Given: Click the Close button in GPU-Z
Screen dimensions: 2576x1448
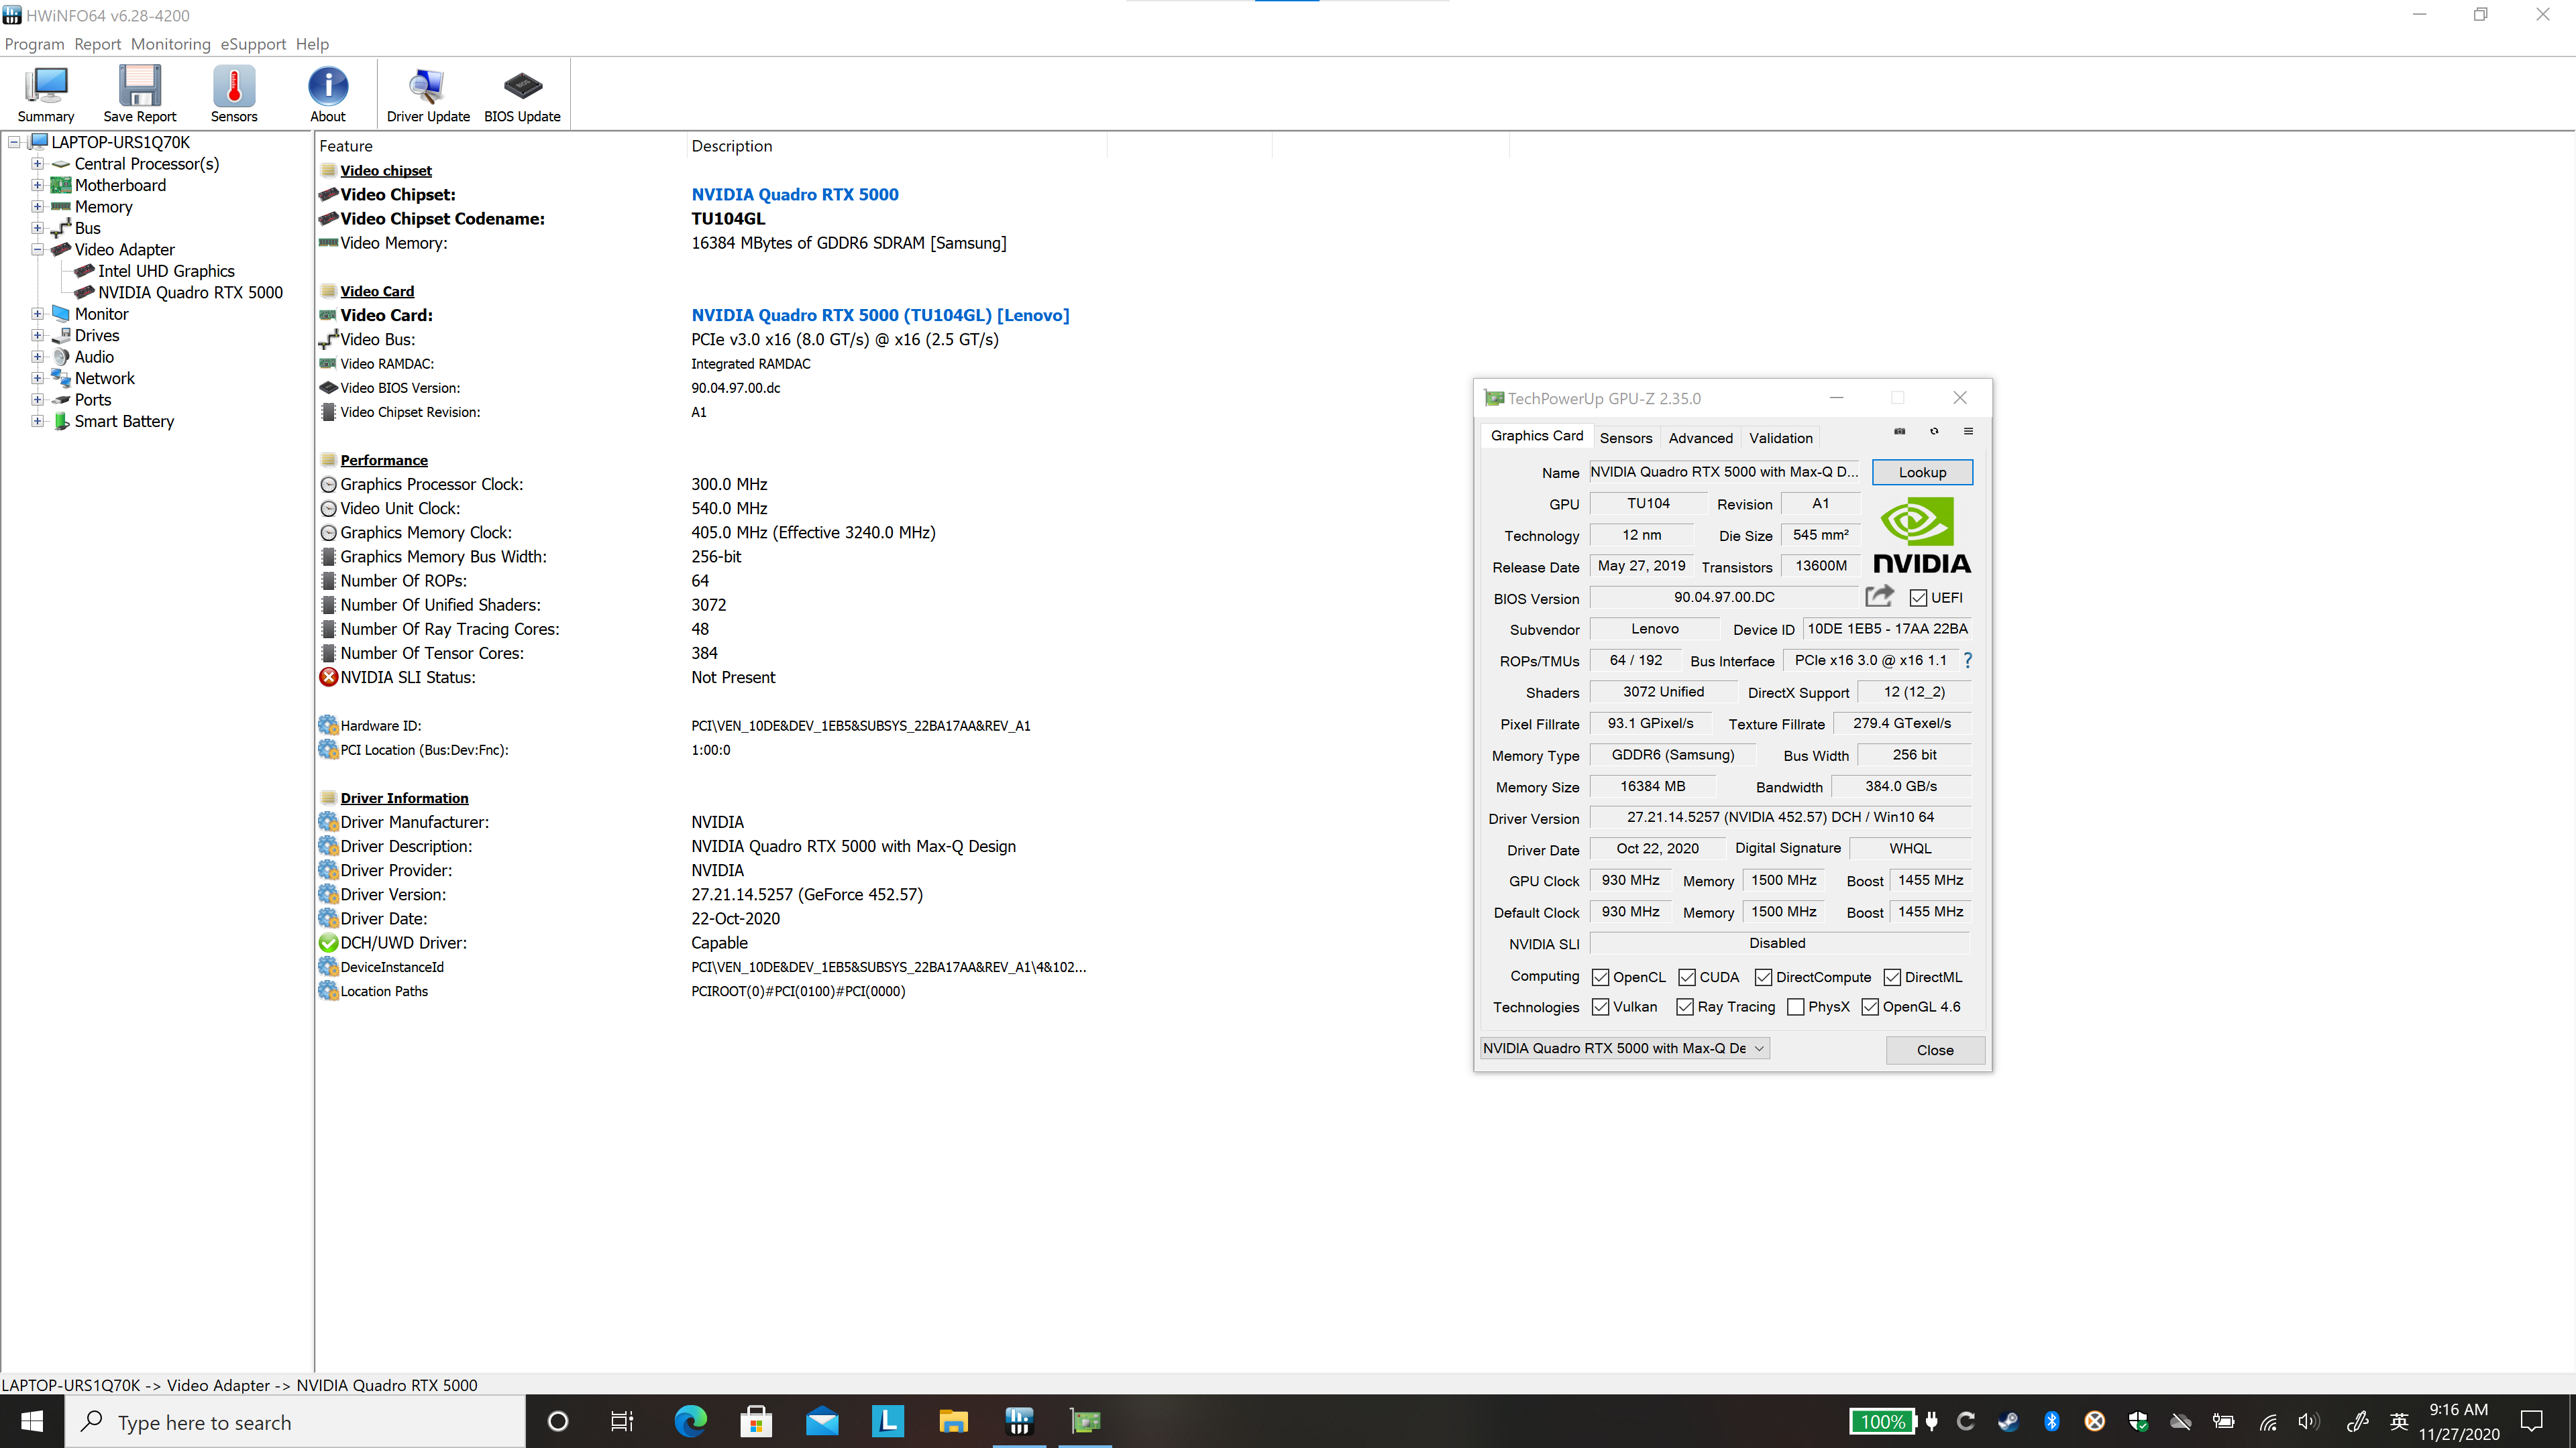Looking at the screenshot, I should [1935, 1049].
